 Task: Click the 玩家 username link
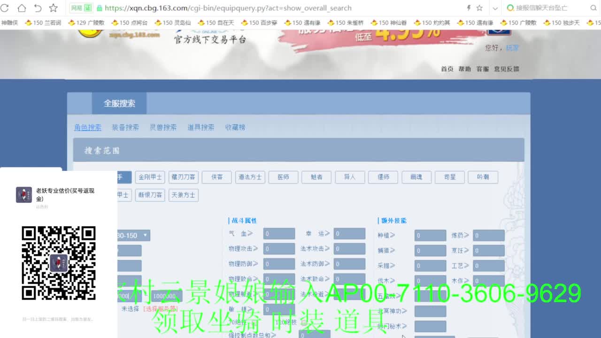tap(512, 48)
